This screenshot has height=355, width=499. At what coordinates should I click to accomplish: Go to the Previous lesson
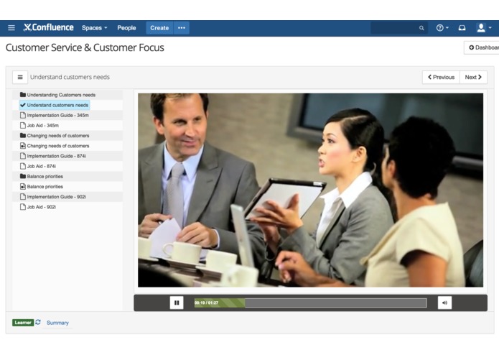coord(441,77)
